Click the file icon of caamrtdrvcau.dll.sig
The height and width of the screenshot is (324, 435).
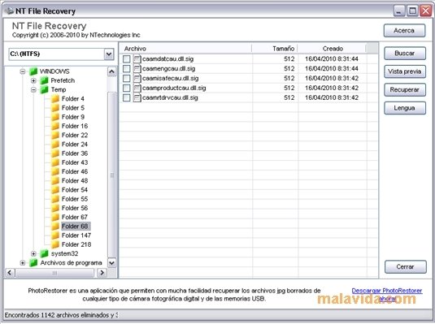(x=137, y=97)
